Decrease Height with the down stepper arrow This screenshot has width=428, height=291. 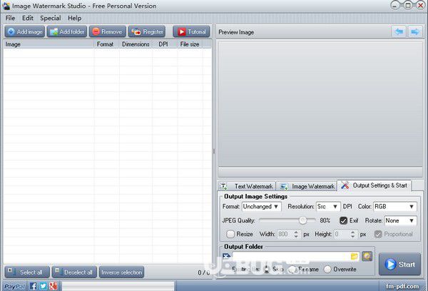[x=353, y=236]
